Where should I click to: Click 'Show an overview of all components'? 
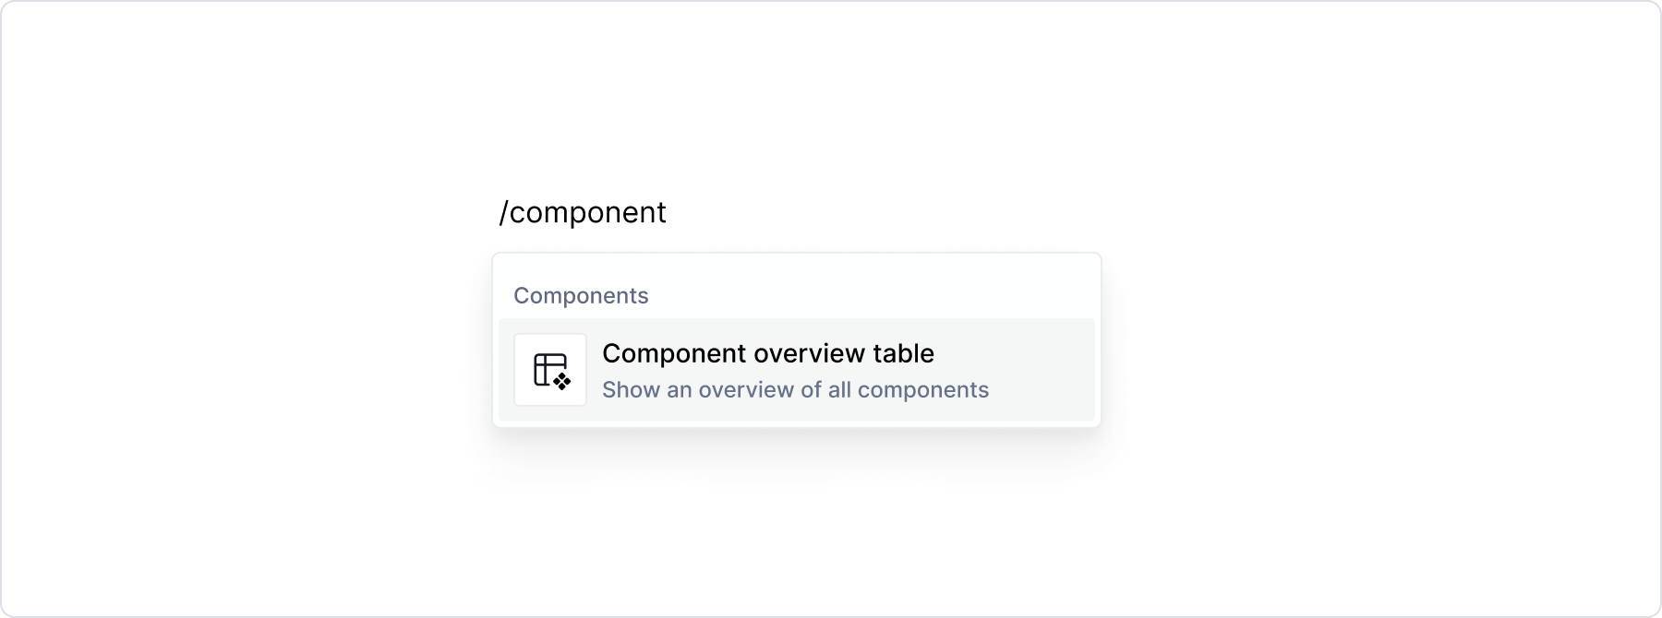tap(795, 389)
